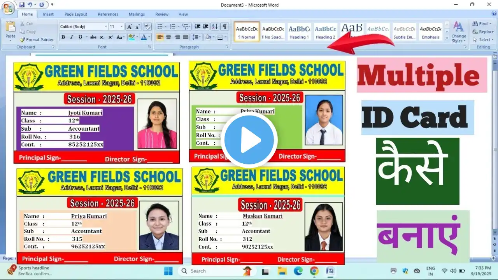Click the Replace button
Viewport: 498px width, 280px height.
click(483, 32)
